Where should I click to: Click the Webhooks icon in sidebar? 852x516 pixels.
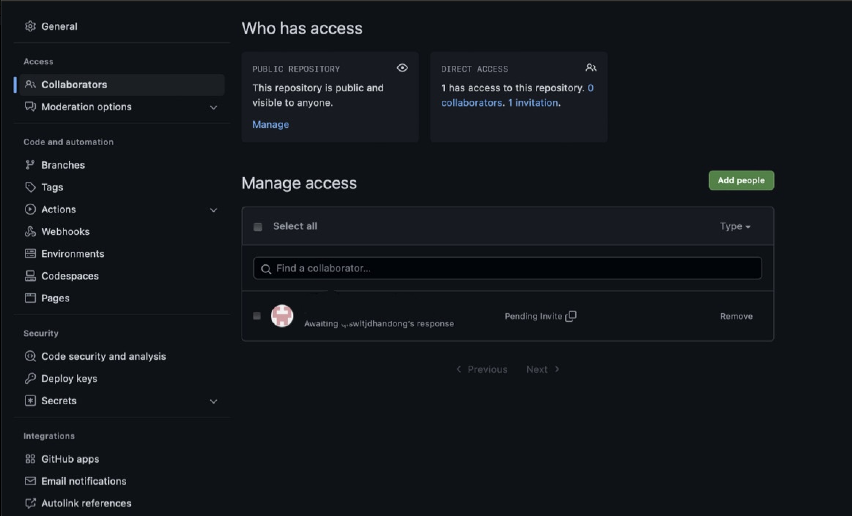(x=30, y=231)
